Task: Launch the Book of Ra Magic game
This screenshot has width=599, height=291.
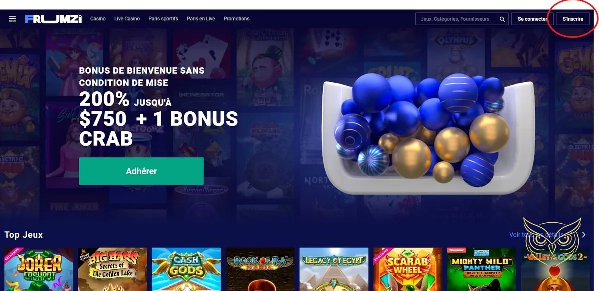Action: (260, 270)
